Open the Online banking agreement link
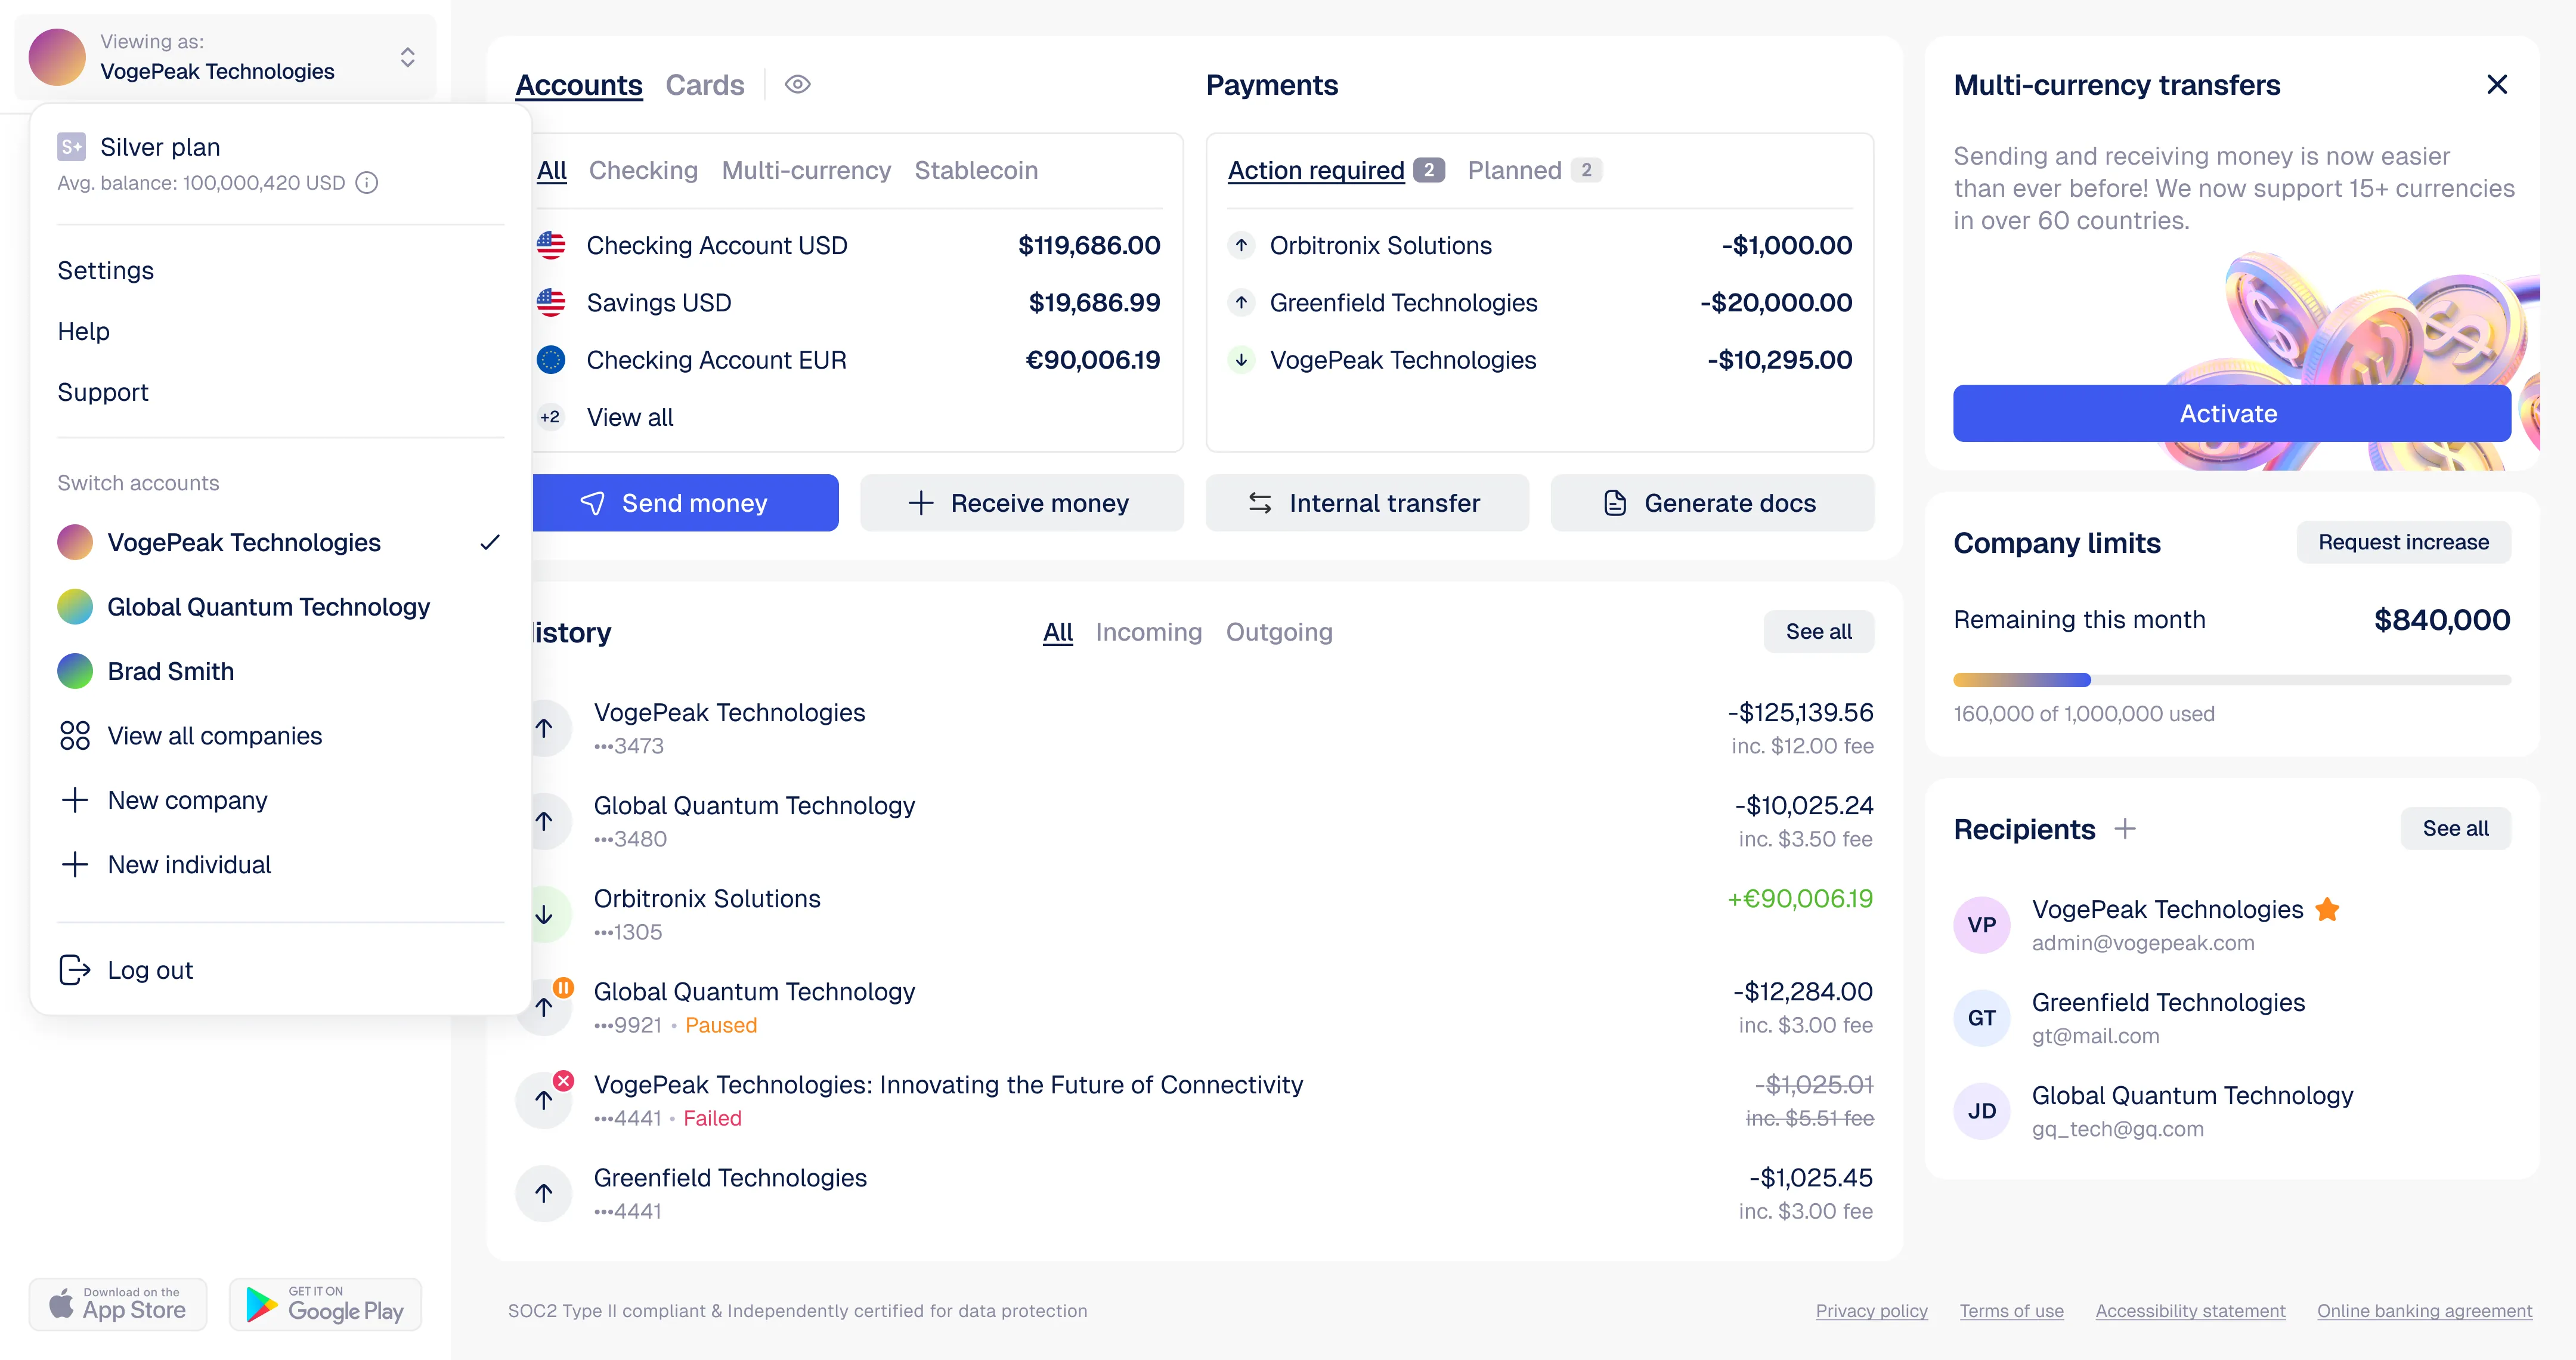 tap(2425, 1311)
